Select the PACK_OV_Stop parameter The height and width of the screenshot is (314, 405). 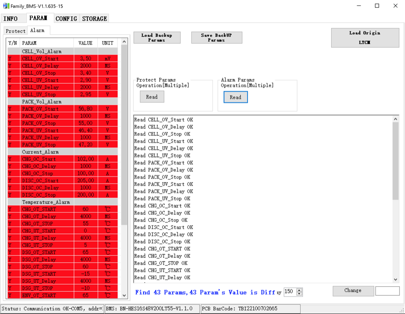click(x=62, y=123)
